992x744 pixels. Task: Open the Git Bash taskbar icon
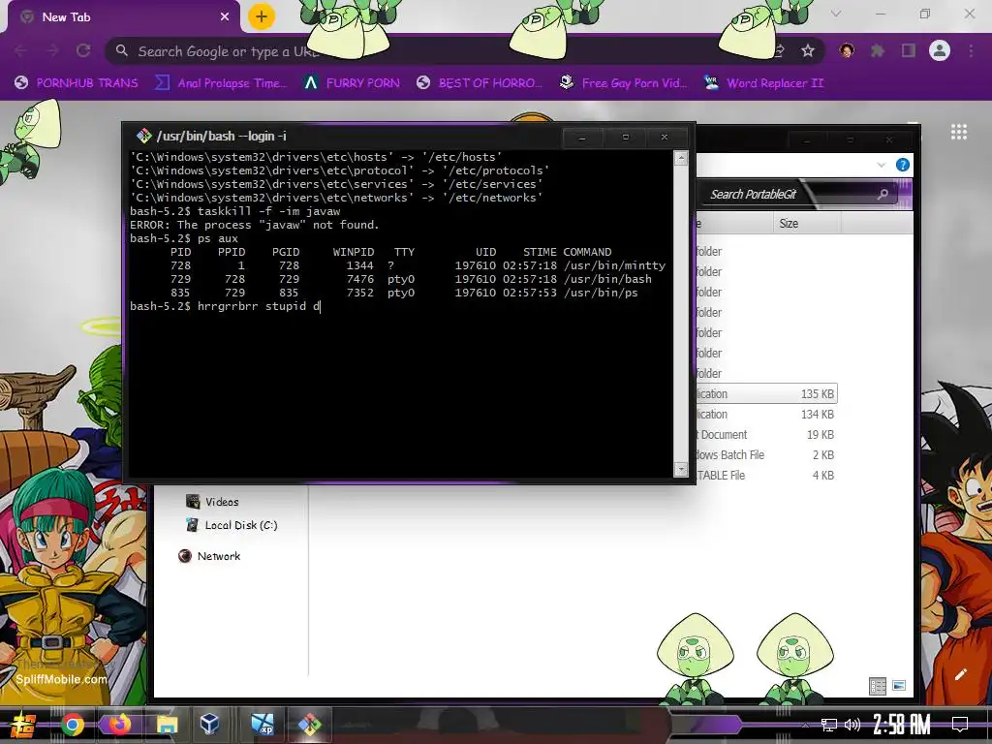pos(310,725)
